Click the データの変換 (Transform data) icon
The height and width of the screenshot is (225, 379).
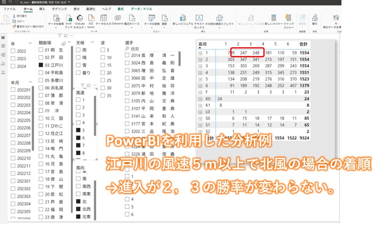pos(152,18)
